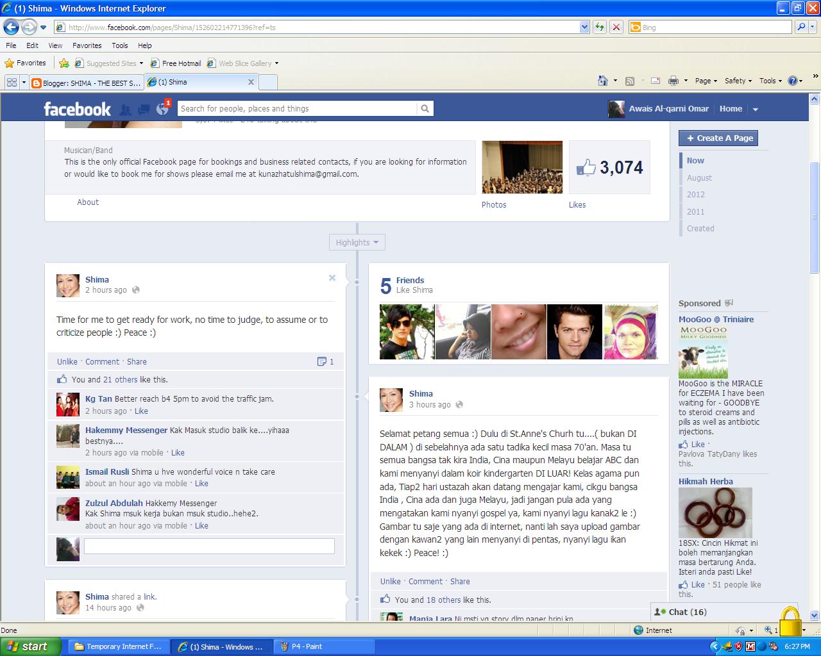Open the Favorites star button
821x656 pixels.
pyautogui.click(x=26, y=63)
